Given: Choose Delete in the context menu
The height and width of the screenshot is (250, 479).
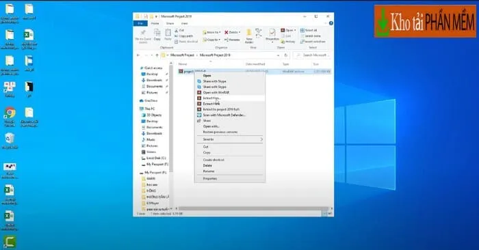Looking at the screenshot, I should [230, 165].
